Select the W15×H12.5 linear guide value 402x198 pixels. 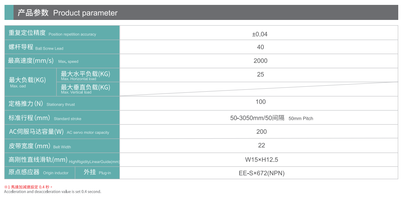coord(261,160)
